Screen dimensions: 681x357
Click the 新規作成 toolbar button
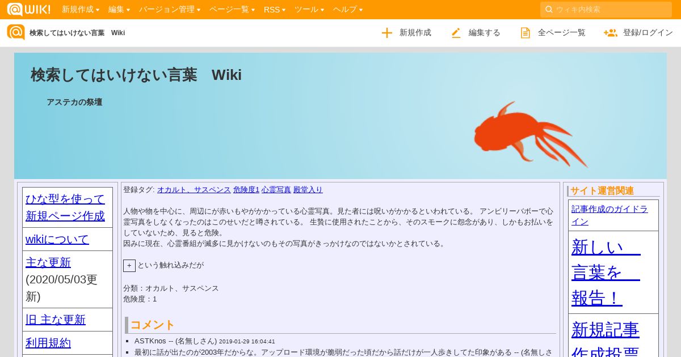click(x=406, y=33)
